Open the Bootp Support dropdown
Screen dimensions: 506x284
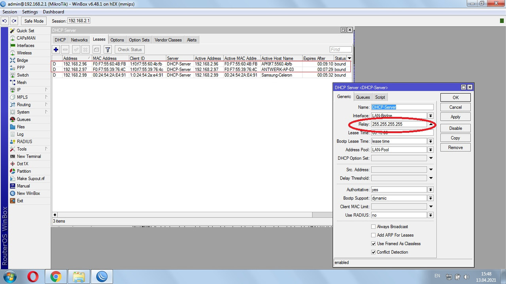pos(430,198)
